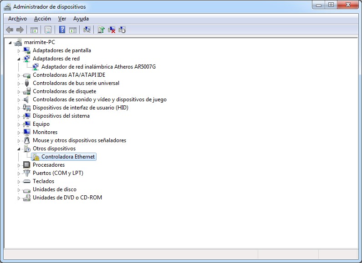This screenshot has width=362, height=263.
Task: Select marimite-PC label
Action: [40, 42]
